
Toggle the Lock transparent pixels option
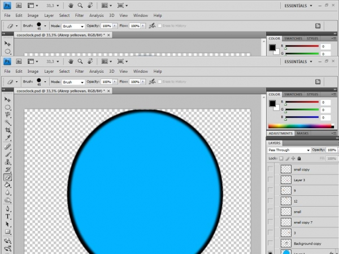(x=281, y=158)
